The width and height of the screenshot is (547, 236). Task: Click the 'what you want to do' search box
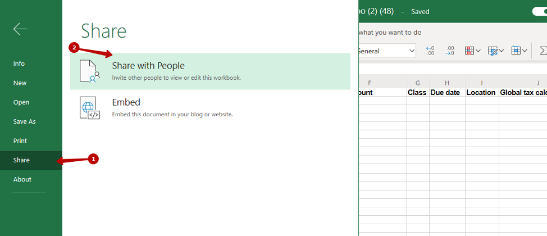tap(390, 33)
